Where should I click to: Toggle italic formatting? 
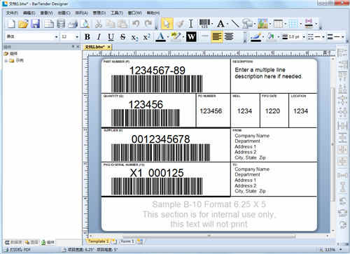tap(99, 37)
